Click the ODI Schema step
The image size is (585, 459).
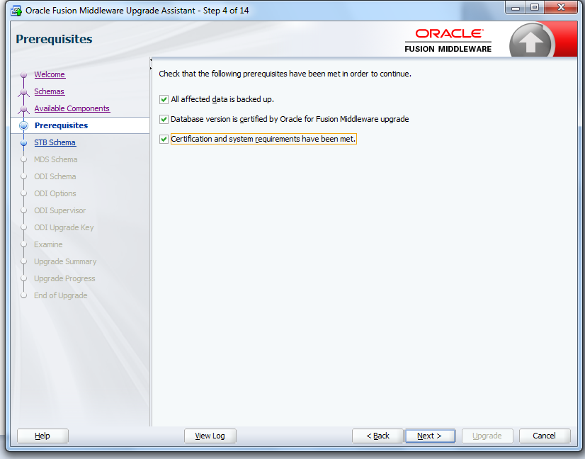click(x=55, y=176)
